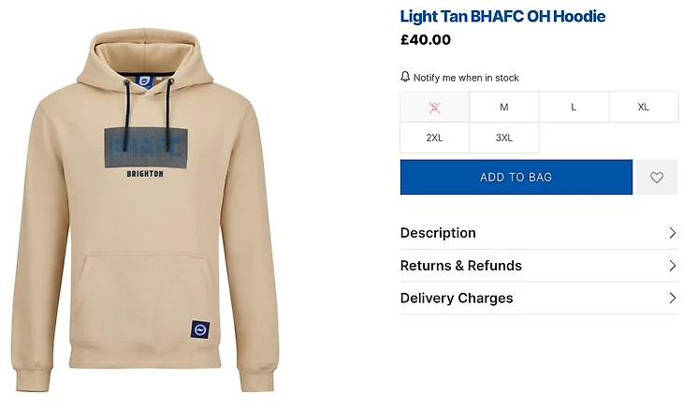This screenshot has height=408, width=683.
Task: Expand the Description section
Action: (539, 233)
